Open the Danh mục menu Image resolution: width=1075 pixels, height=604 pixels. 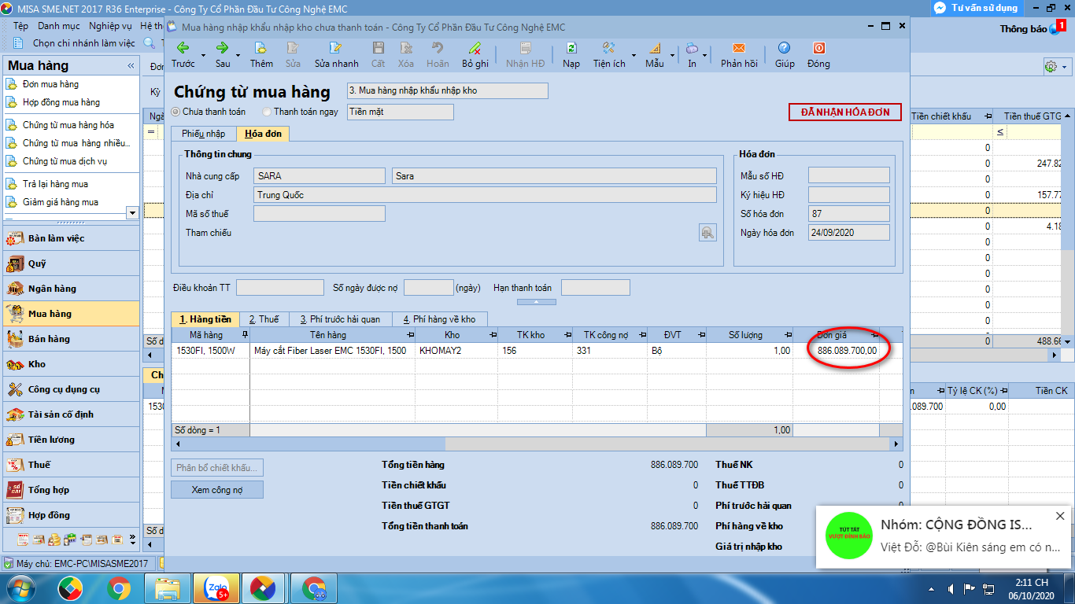(x=59, y=26)
